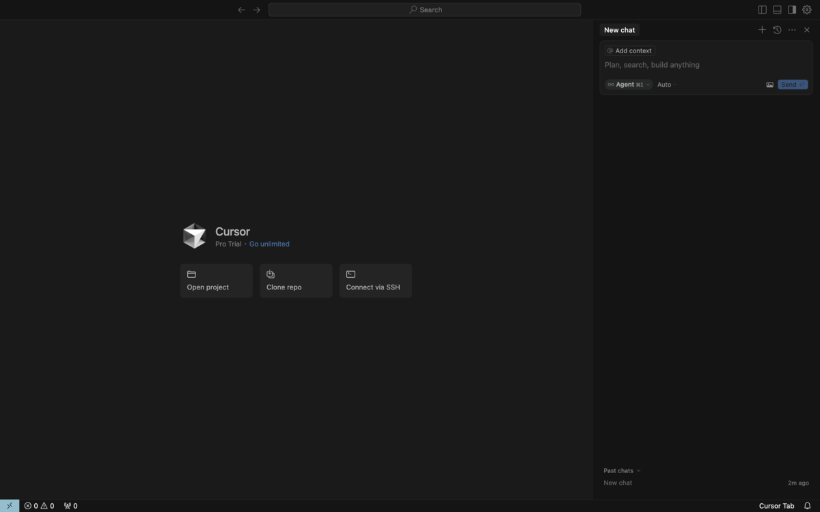This screenshot has height=512, width=820.
Task: Click the back navigation arrow
Action: [x=241, y=10]
